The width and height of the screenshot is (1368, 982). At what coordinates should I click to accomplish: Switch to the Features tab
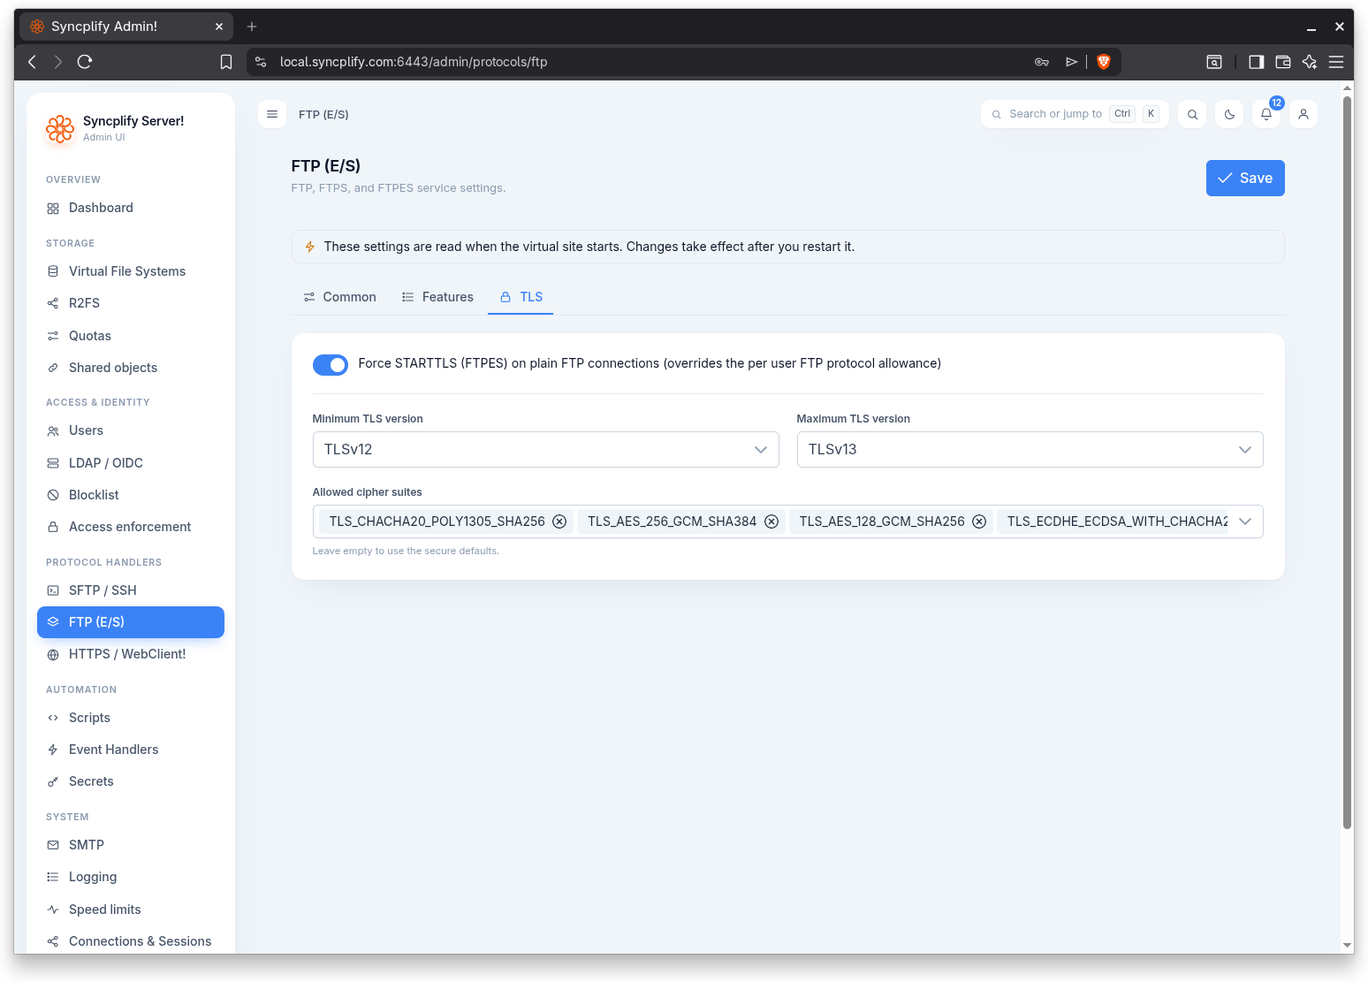point(437,297)
